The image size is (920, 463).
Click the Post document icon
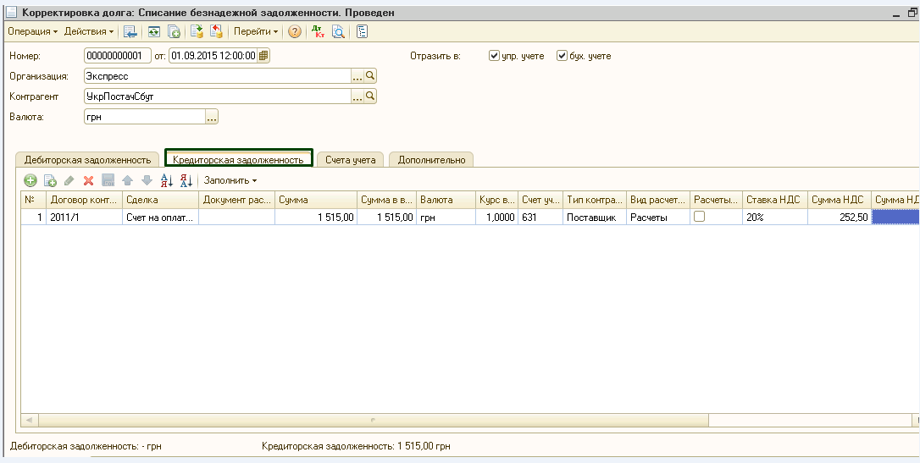click(197, 31)
